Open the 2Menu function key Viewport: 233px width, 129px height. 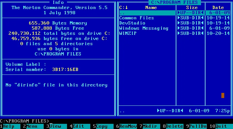point(33,126)
